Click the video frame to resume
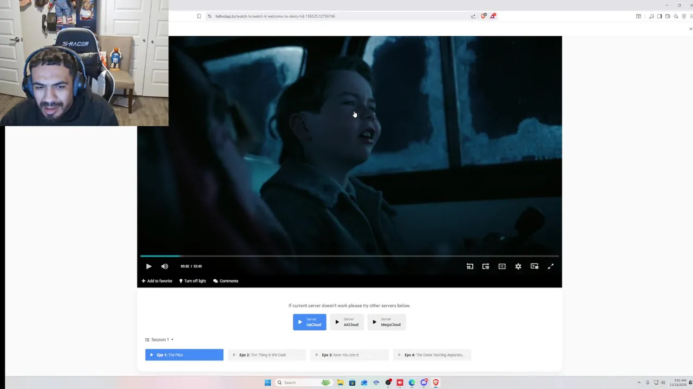Viewport: 693px width, 389px height. tap(349, 146)
